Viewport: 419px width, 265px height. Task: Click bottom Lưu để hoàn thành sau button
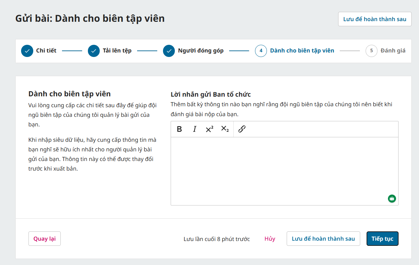(x=323, y=239)
